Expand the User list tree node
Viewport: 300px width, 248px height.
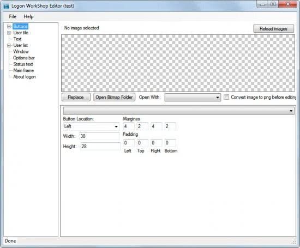9,45
